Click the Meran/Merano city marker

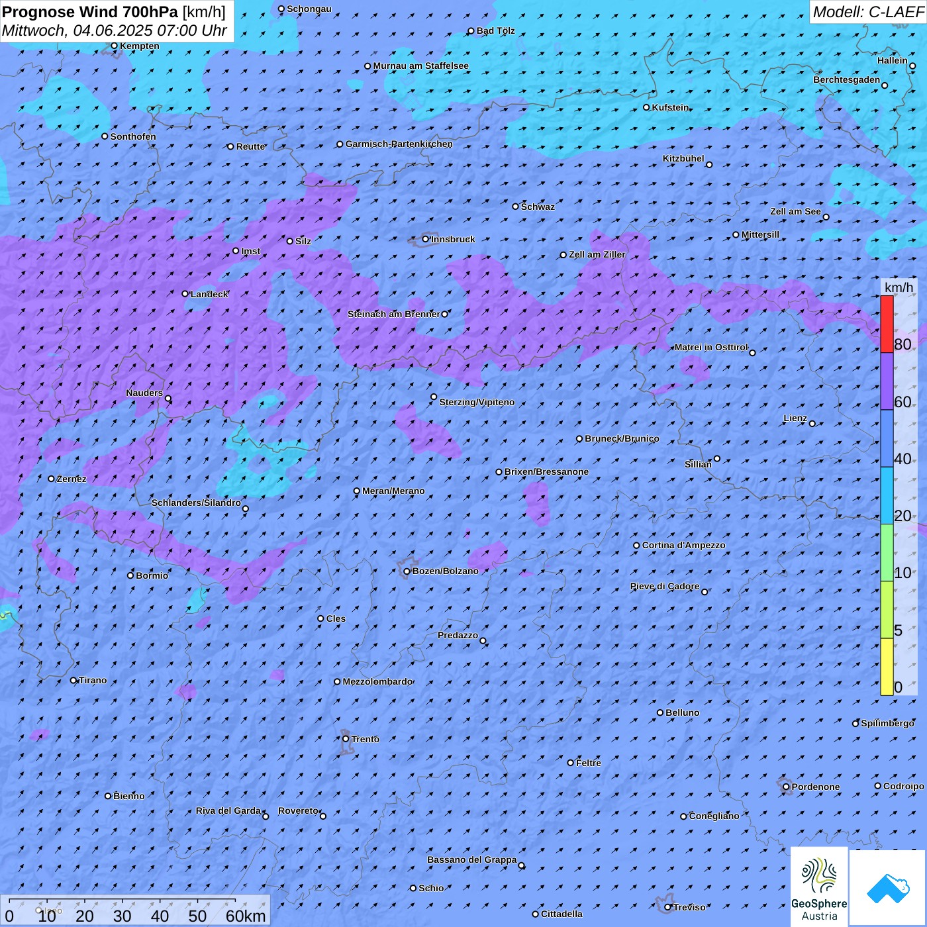pos(357,491)
